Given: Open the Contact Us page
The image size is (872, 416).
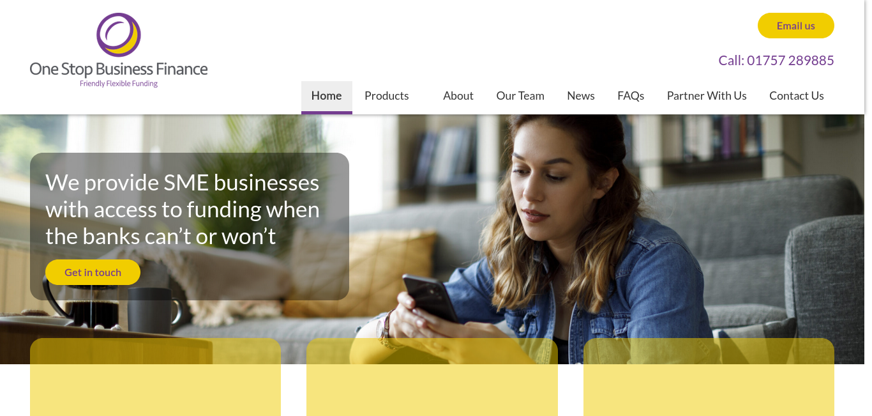Looking at the screenshot, I should tap(797, 96).
